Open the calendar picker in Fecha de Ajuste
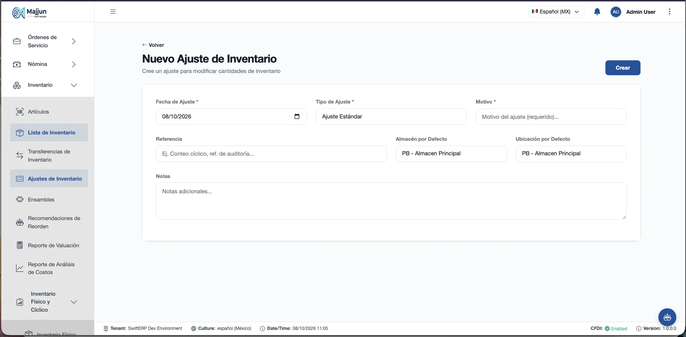Image resolution: width=686 pixels, height=337 pixels. (297, 117)
